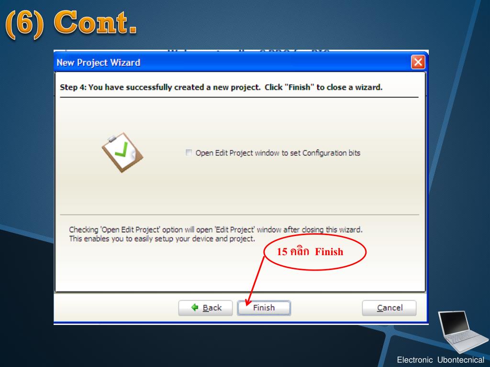Click the 'set Configuration bits' checkbox label
Viewport: 490px width, 367px height.
(x=278, y=153)
